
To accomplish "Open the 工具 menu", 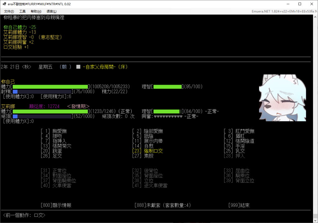I will click(22, 11).
